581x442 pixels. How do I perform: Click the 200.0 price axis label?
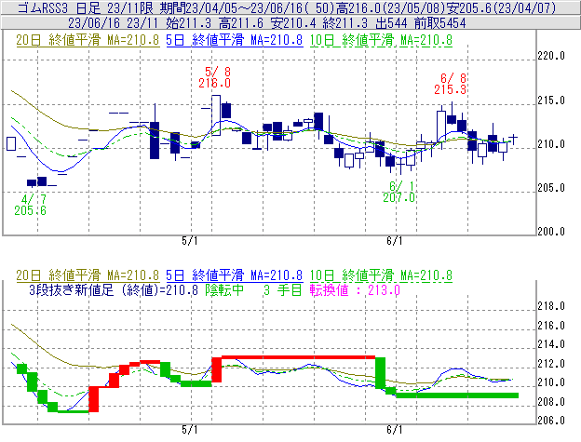point(551,232)
